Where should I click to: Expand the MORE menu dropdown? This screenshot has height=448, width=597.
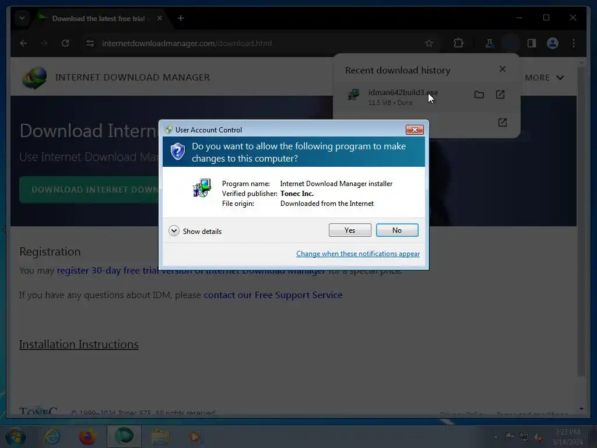[x=544, y=78]
